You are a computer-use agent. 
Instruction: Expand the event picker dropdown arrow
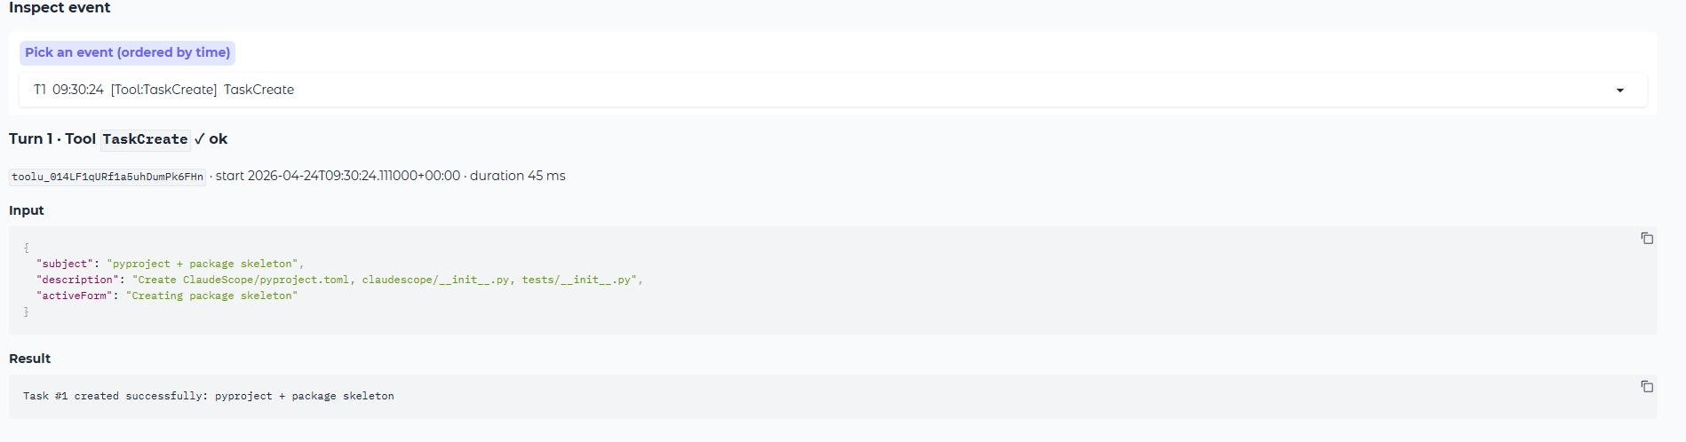point(1619,91)
